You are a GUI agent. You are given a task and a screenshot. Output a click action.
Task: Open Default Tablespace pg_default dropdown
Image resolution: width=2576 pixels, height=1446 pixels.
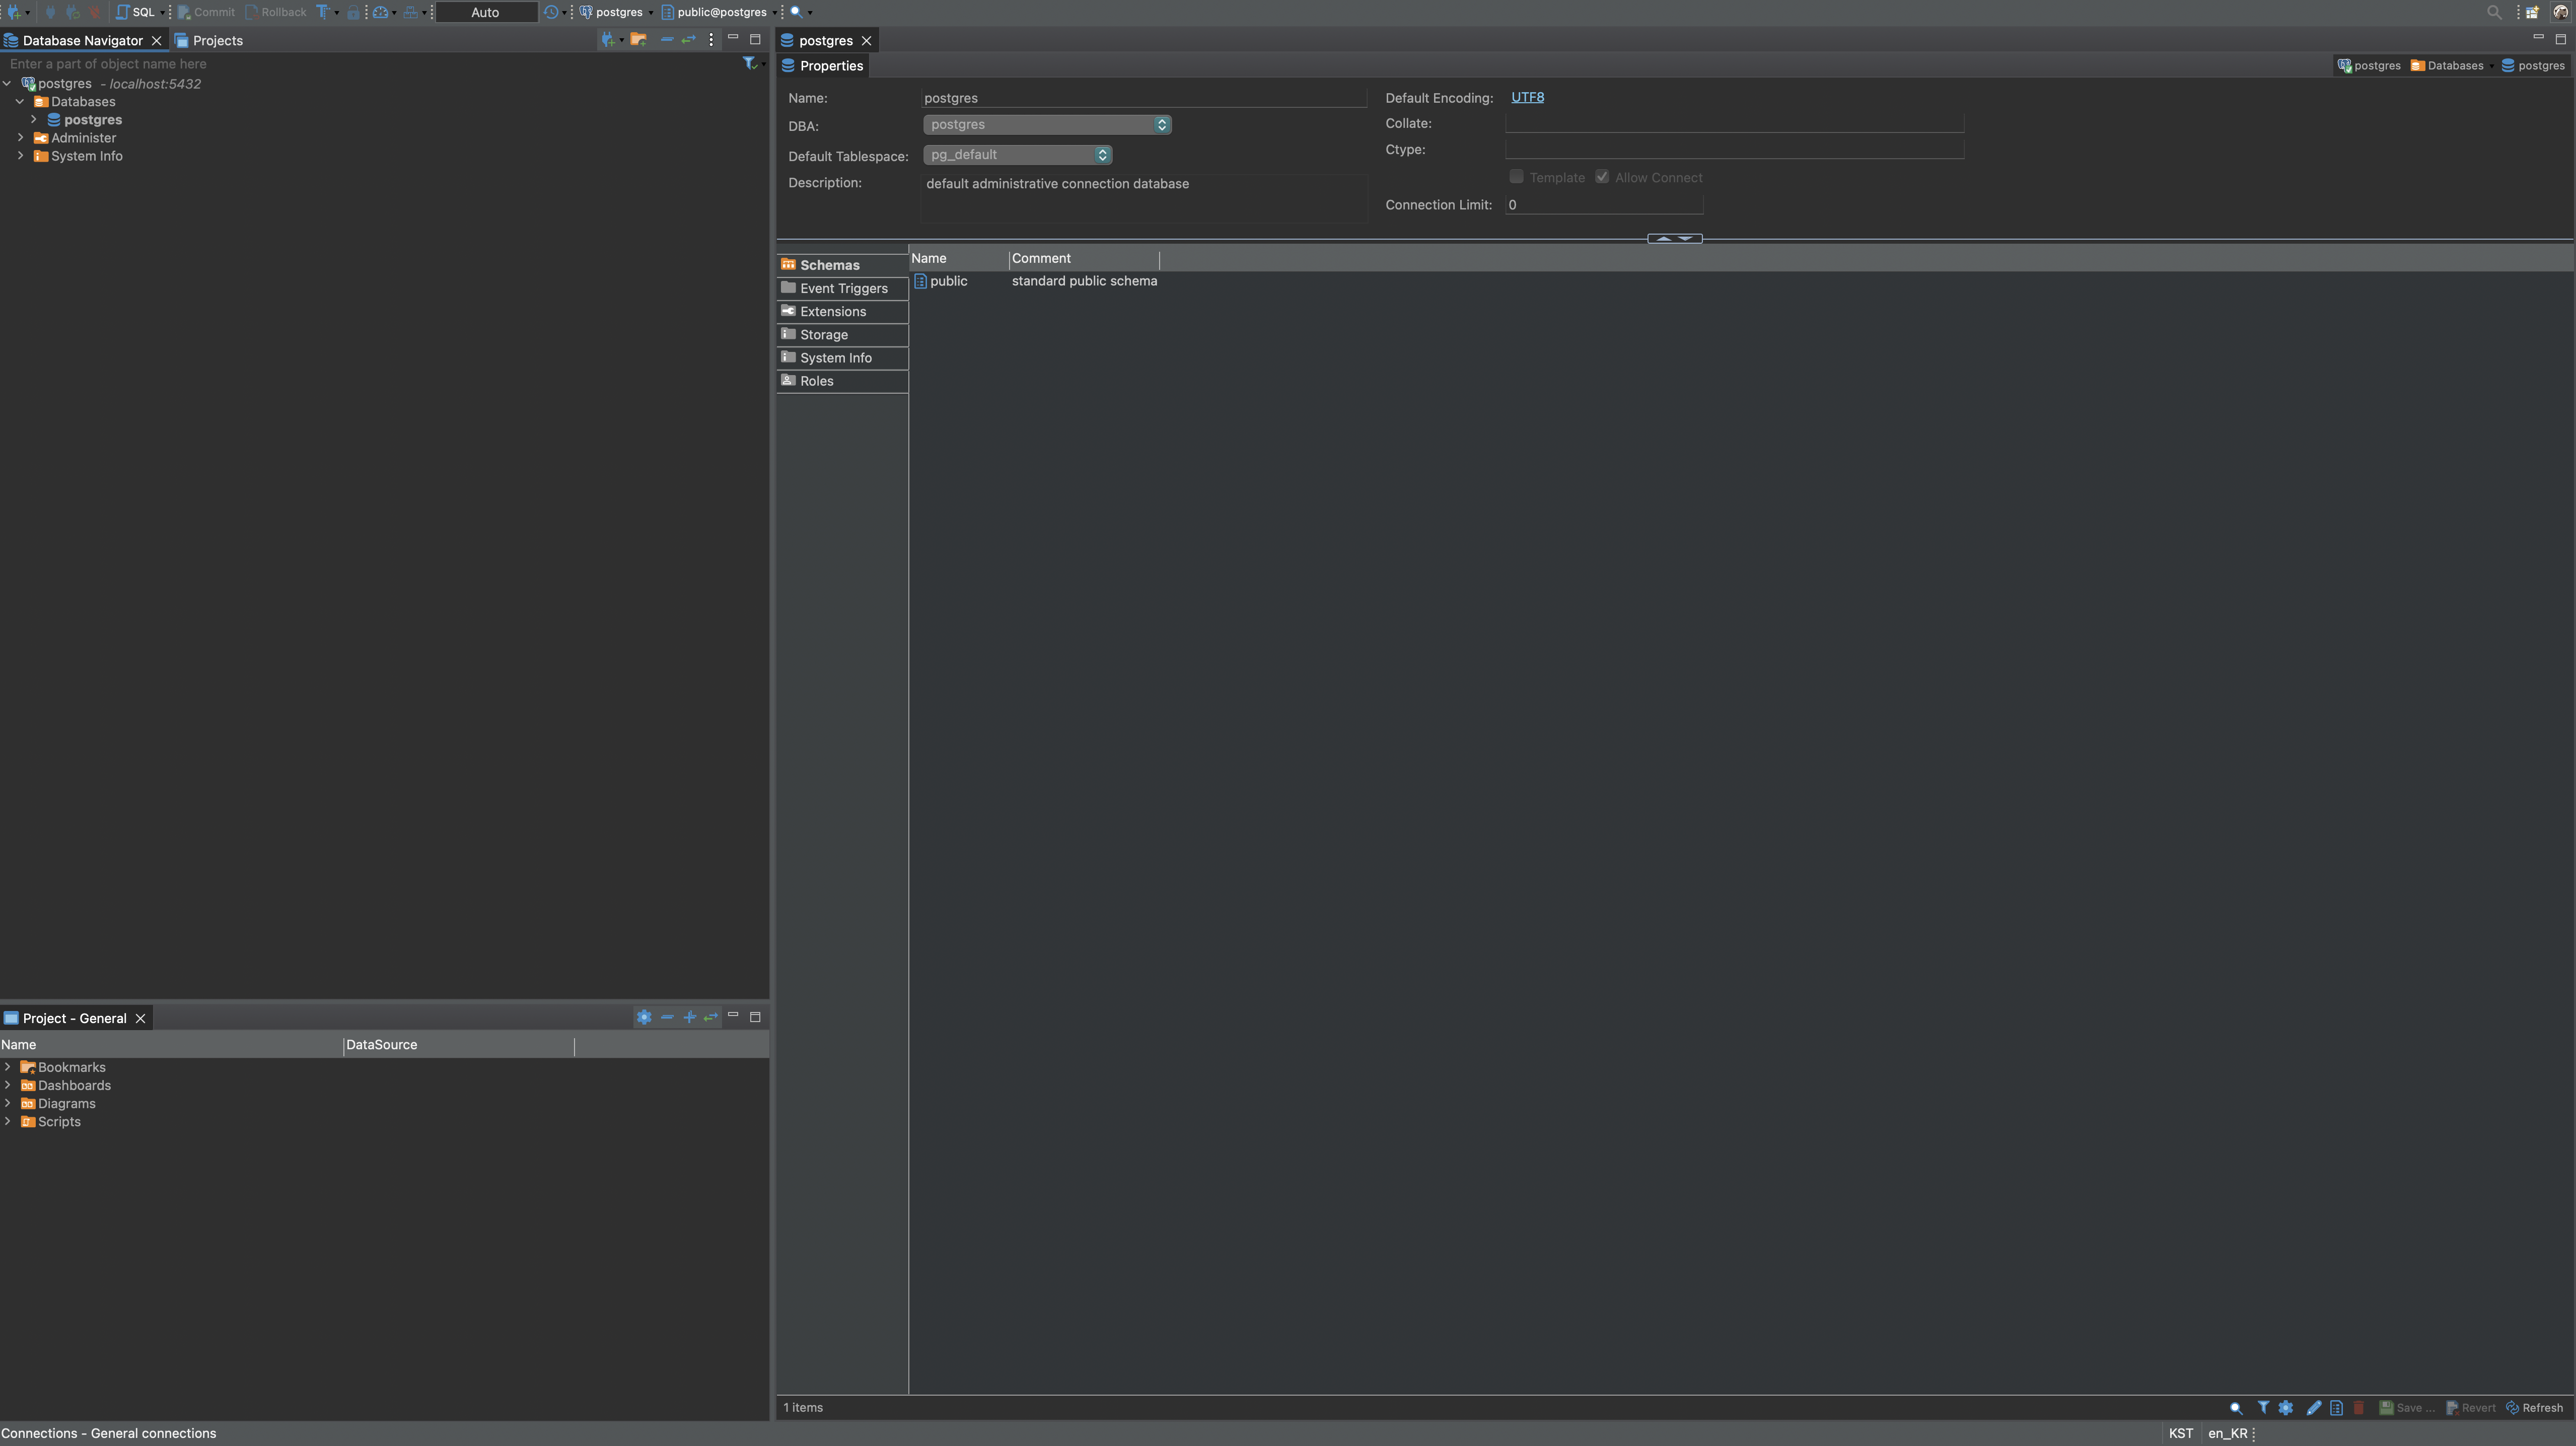click(x=1016, y=155)
